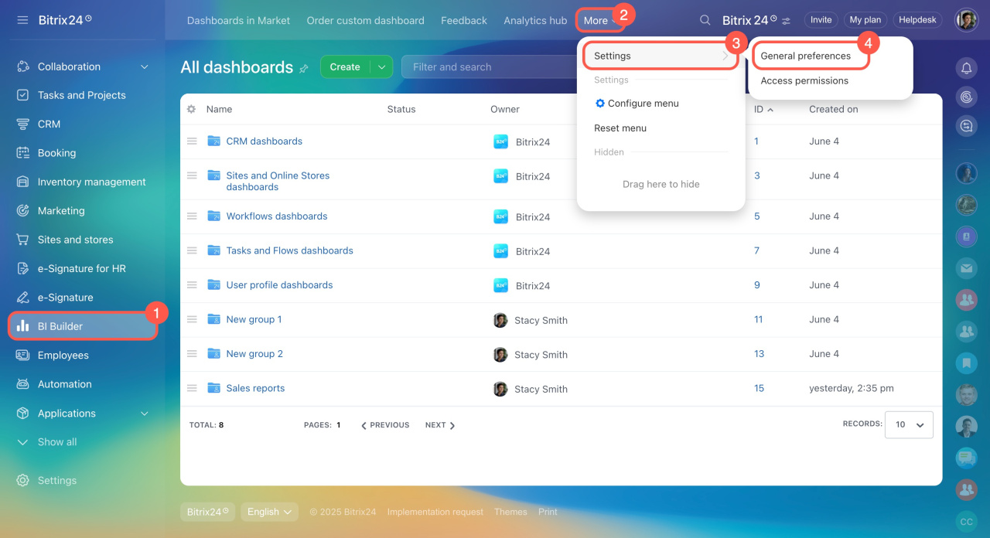Click the Sites and stores cart icon
This screenshot has width=990, height=538.
pos(23,240)
